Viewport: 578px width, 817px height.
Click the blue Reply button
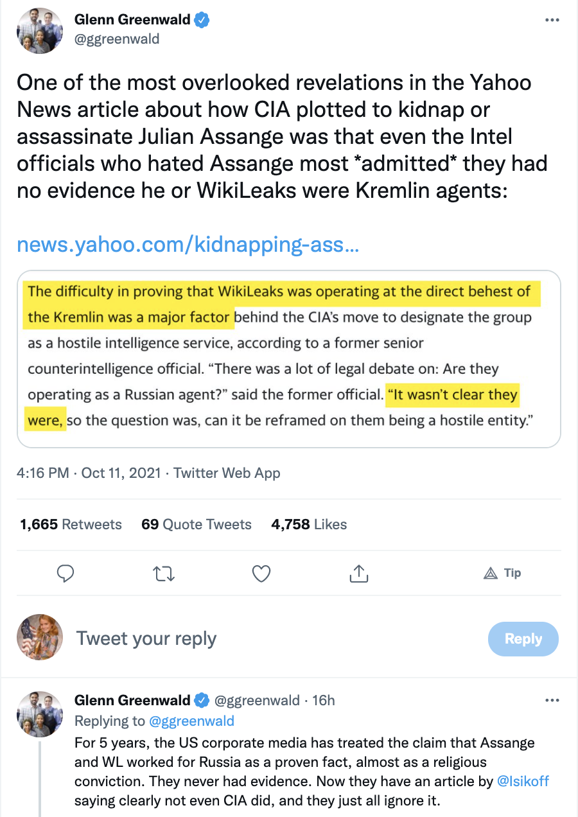point(523,639)
